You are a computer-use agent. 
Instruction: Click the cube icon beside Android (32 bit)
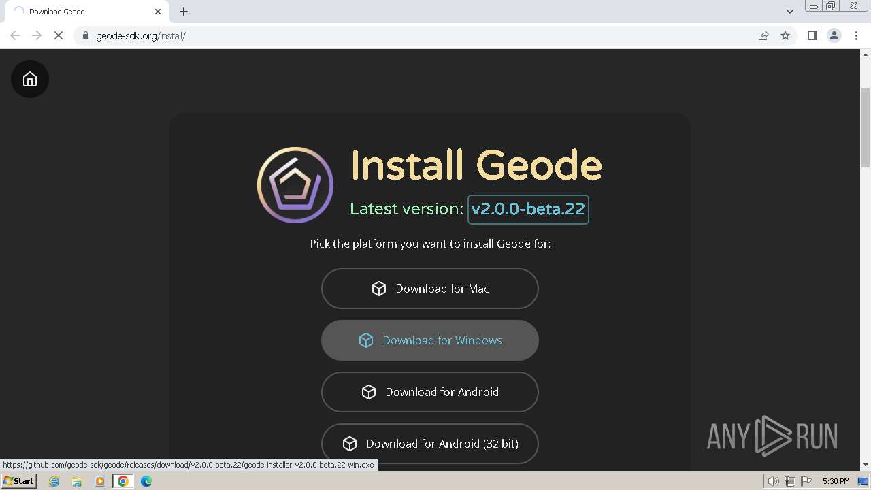click(x=350, y=444)
